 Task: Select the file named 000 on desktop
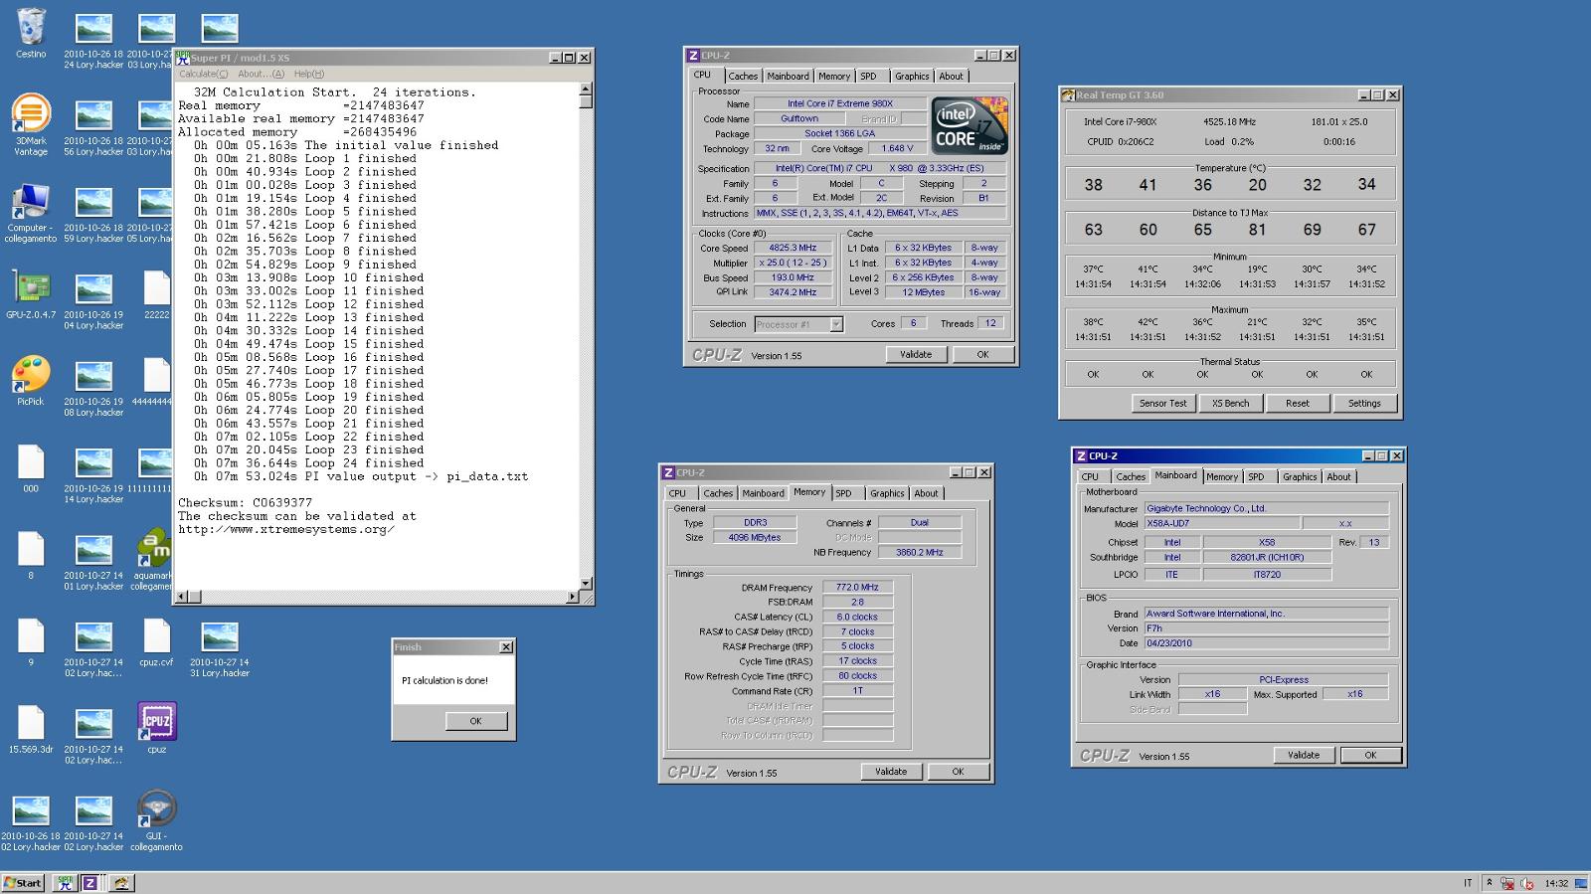click(31, 468)
